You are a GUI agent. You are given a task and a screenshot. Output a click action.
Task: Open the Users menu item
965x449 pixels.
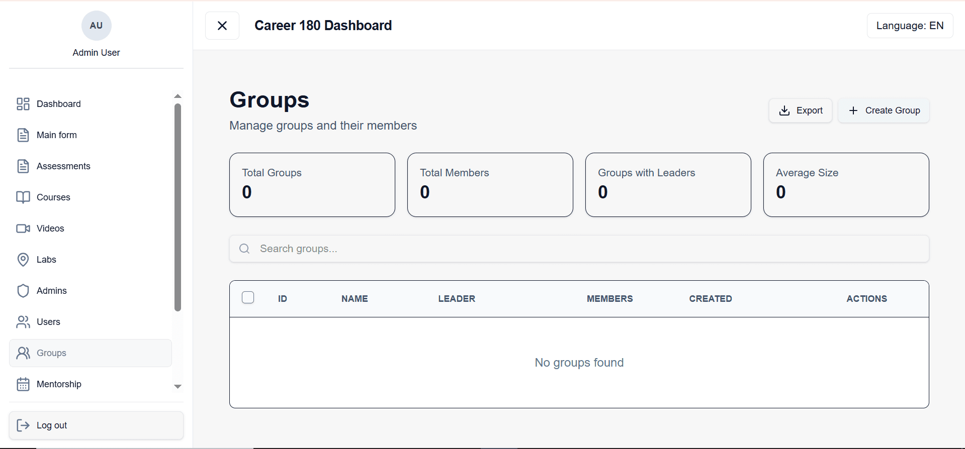tap(91, 322)
